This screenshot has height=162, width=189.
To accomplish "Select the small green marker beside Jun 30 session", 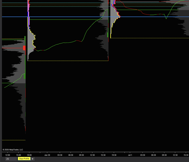I will [x=108, y=35].
